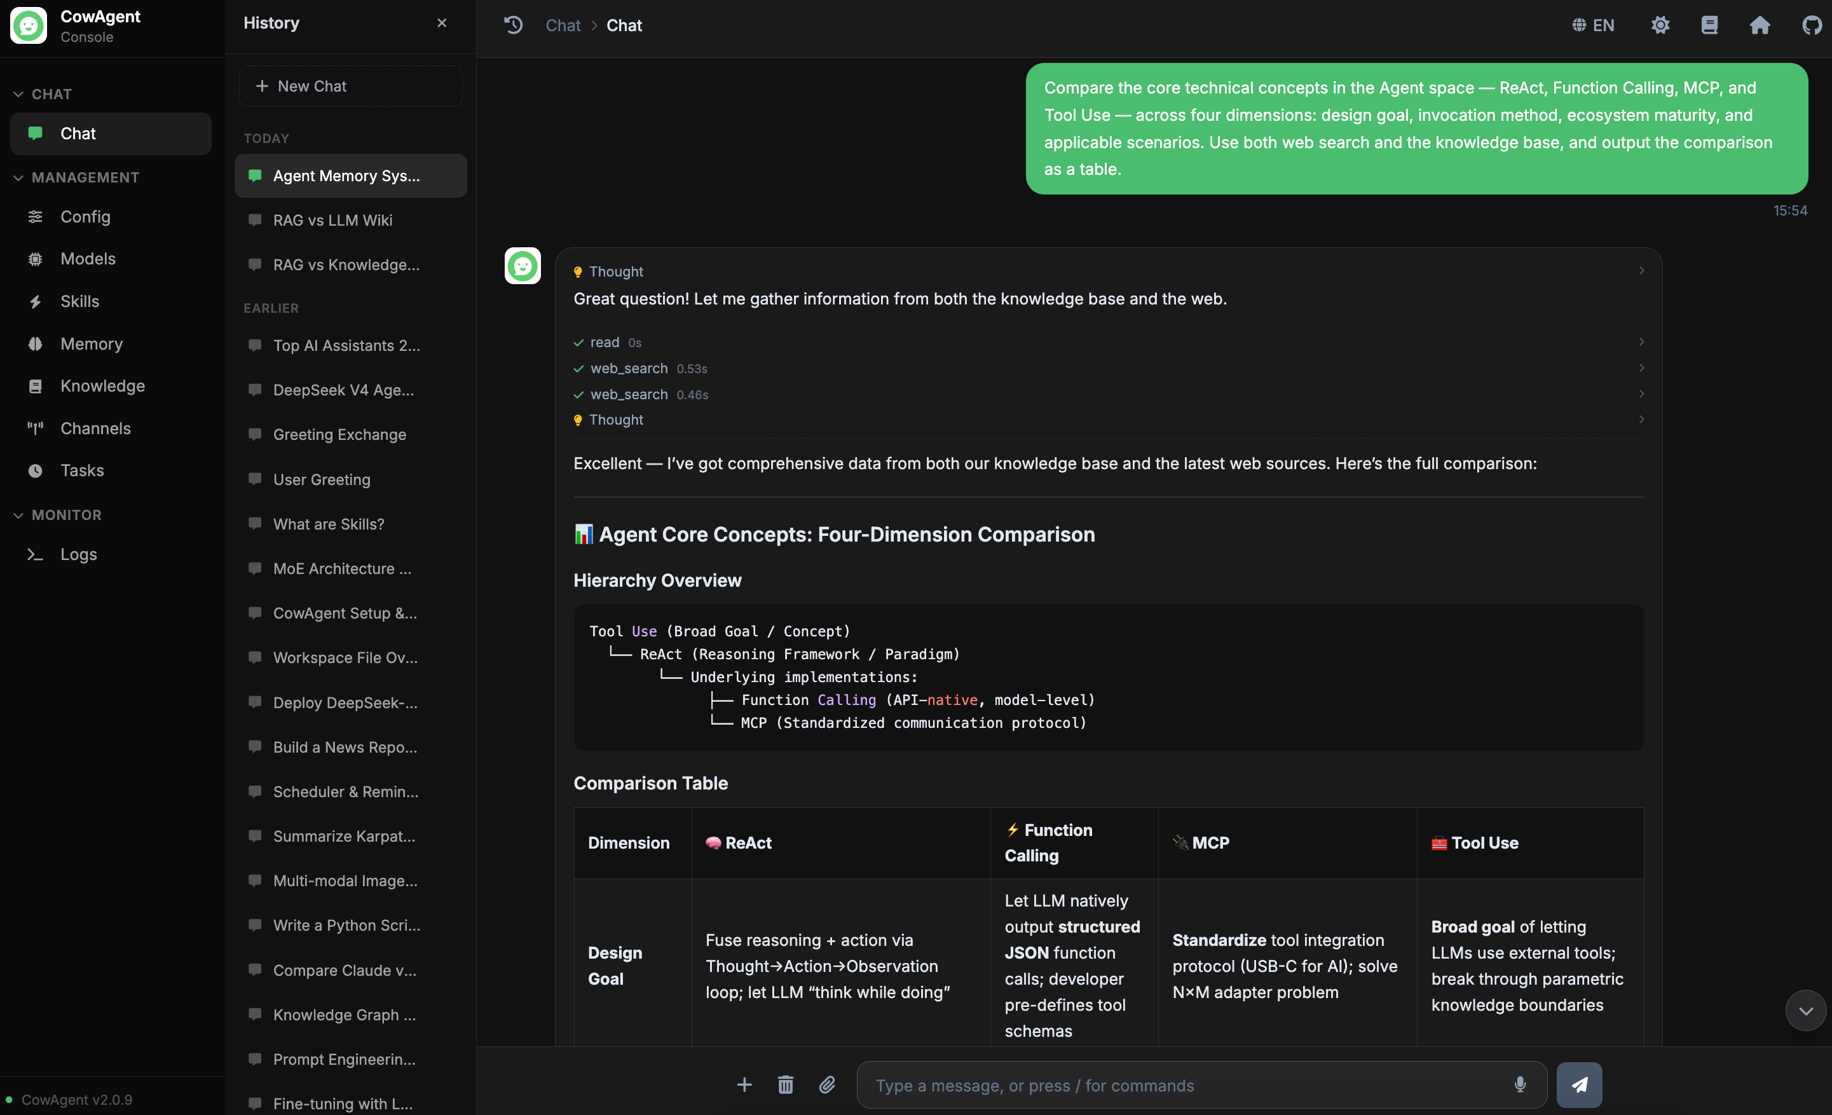This screenshot has width=1832, height=1115.
Task: Click the Chat breadcrumb parent link
Action: [563, 25]
